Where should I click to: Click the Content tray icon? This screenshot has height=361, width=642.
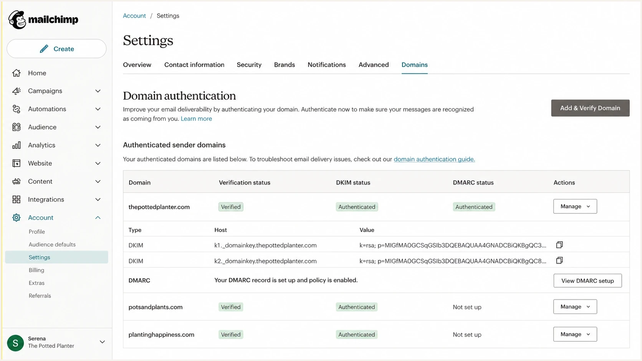click(17, 181)
